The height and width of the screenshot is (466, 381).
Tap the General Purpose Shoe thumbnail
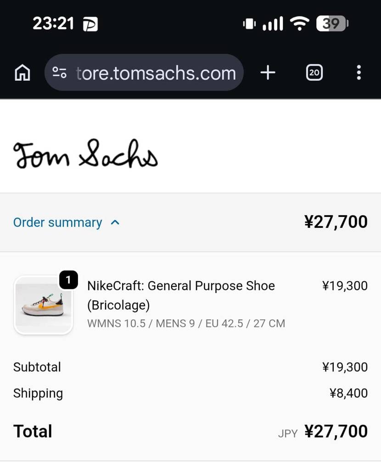(43, 305)
